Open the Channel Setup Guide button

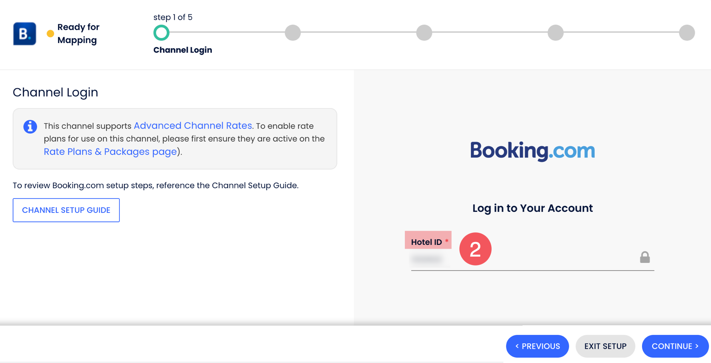click(x=66, y=210)
